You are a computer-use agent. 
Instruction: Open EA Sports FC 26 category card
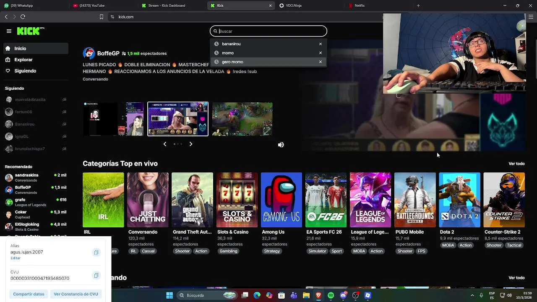pos(326,200)
